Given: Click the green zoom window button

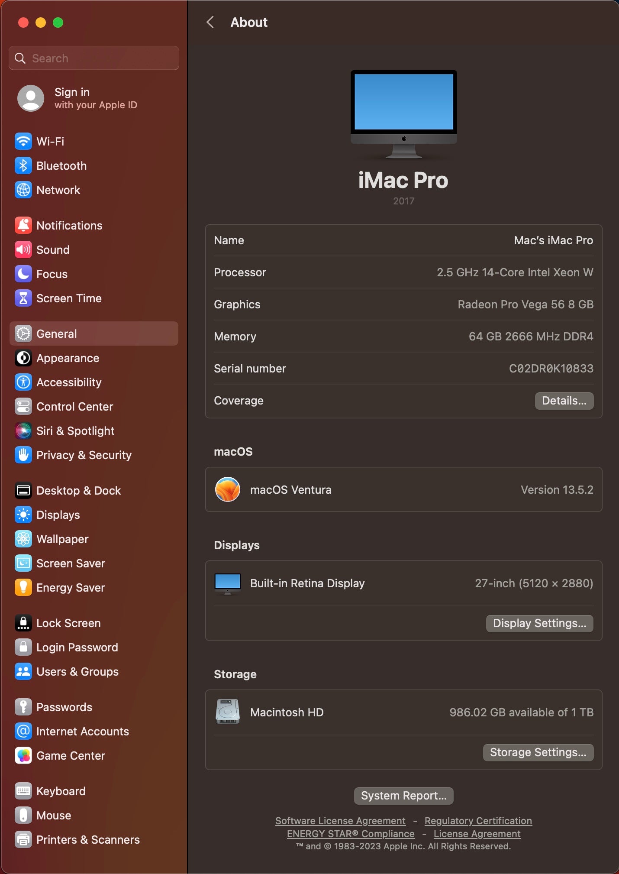Looking at the screenshot, I should point(58,23).
